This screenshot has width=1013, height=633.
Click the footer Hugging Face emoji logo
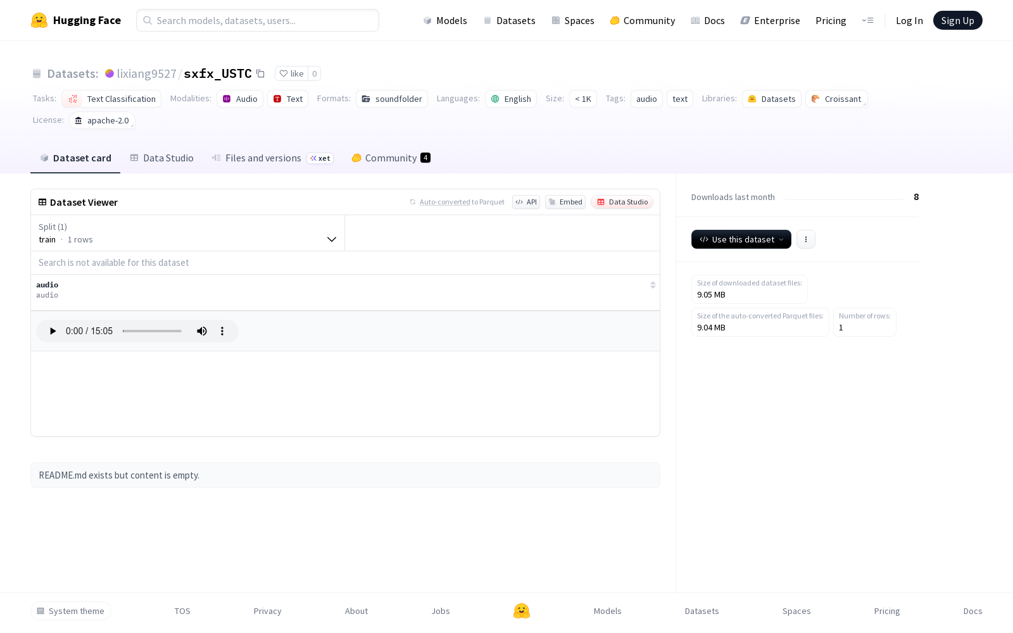pos(522,611)
